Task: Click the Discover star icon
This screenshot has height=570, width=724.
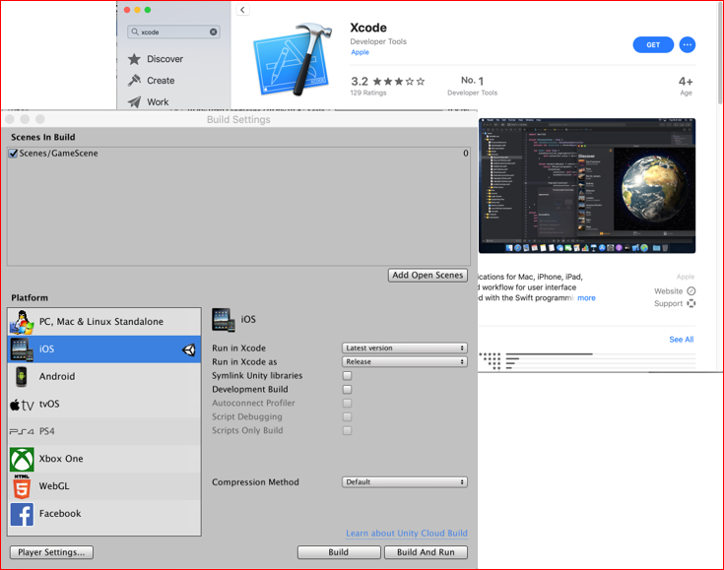Action: [x=134, y=59]
